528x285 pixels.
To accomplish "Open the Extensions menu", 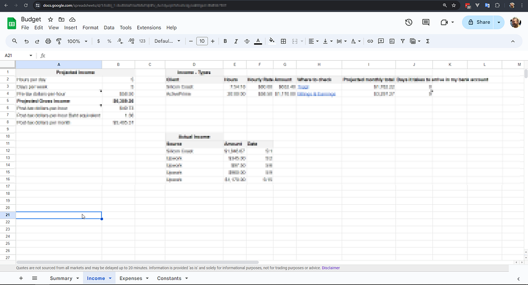I will coord(149,27).
